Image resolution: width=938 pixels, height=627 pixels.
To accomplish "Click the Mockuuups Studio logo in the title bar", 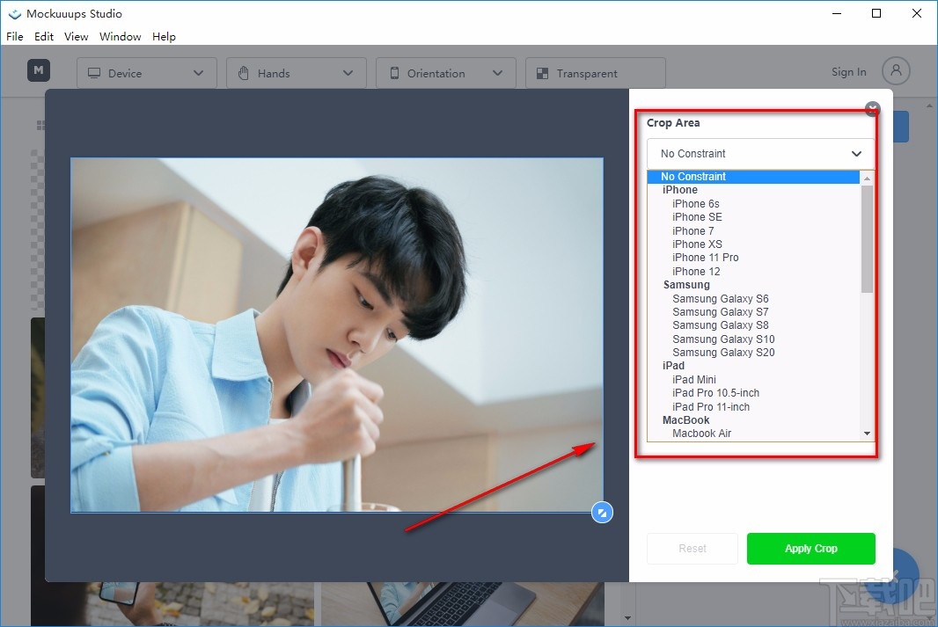I will pos(14,13).
